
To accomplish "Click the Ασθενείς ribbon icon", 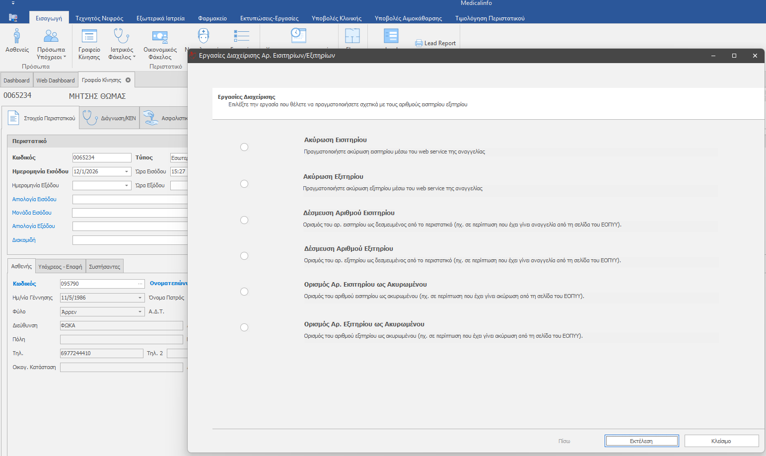I will point(17,37).
